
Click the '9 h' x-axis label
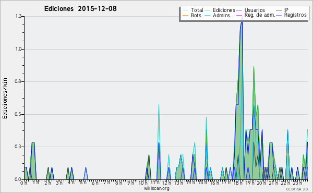click(x=130, y=183)
